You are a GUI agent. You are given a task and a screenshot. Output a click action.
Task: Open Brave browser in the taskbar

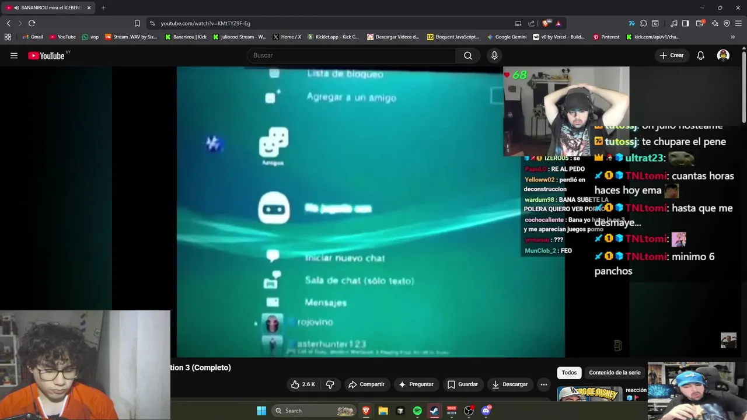pyautogui.click(x=366, y=411)
